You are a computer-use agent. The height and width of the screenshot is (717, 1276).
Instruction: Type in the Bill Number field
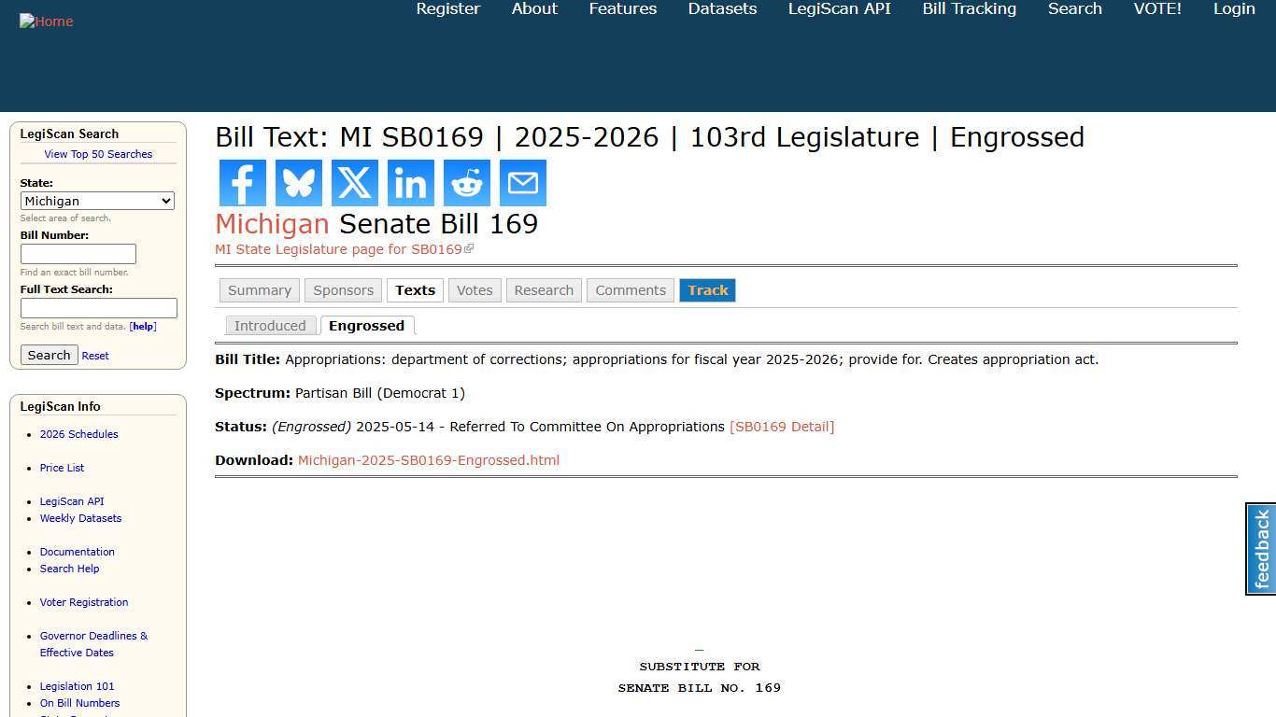78,253
